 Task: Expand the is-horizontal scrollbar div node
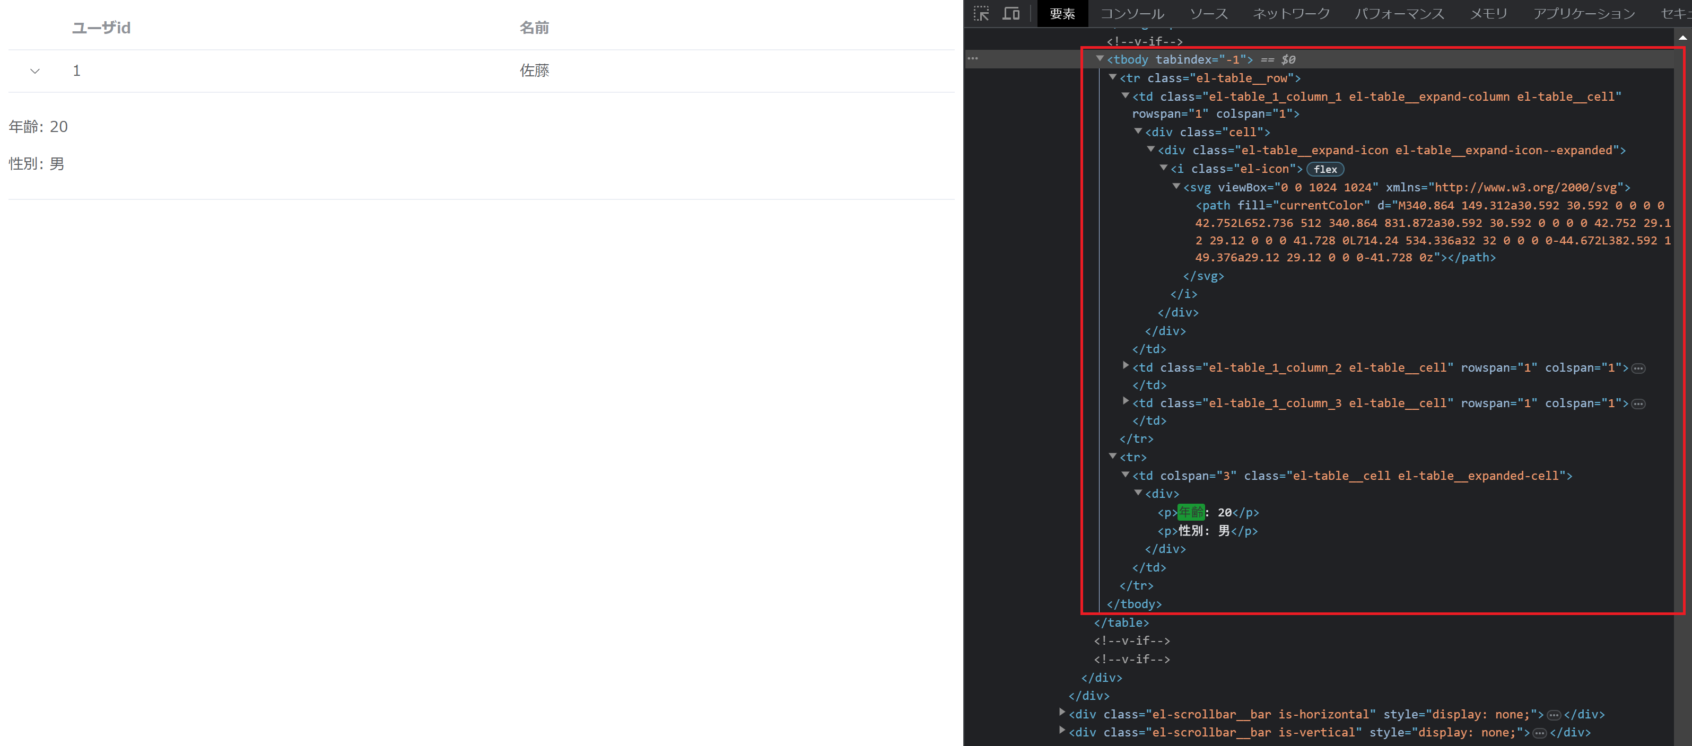(1062, 713)
